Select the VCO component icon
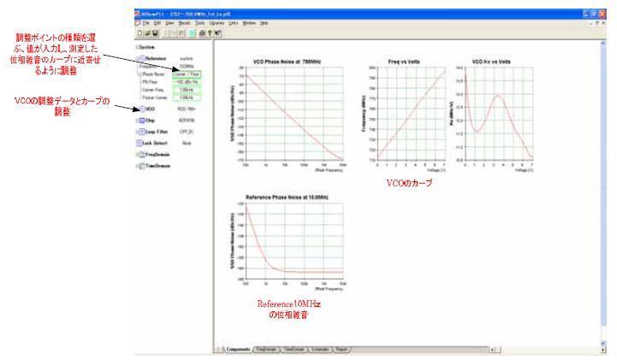617x360 pixels. [142, 109]
